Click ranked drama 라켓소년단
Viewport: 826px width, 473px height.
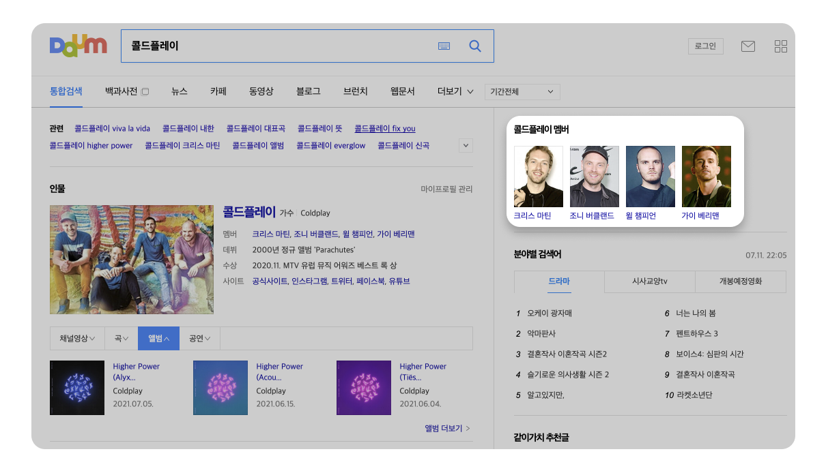pos(694,395)
